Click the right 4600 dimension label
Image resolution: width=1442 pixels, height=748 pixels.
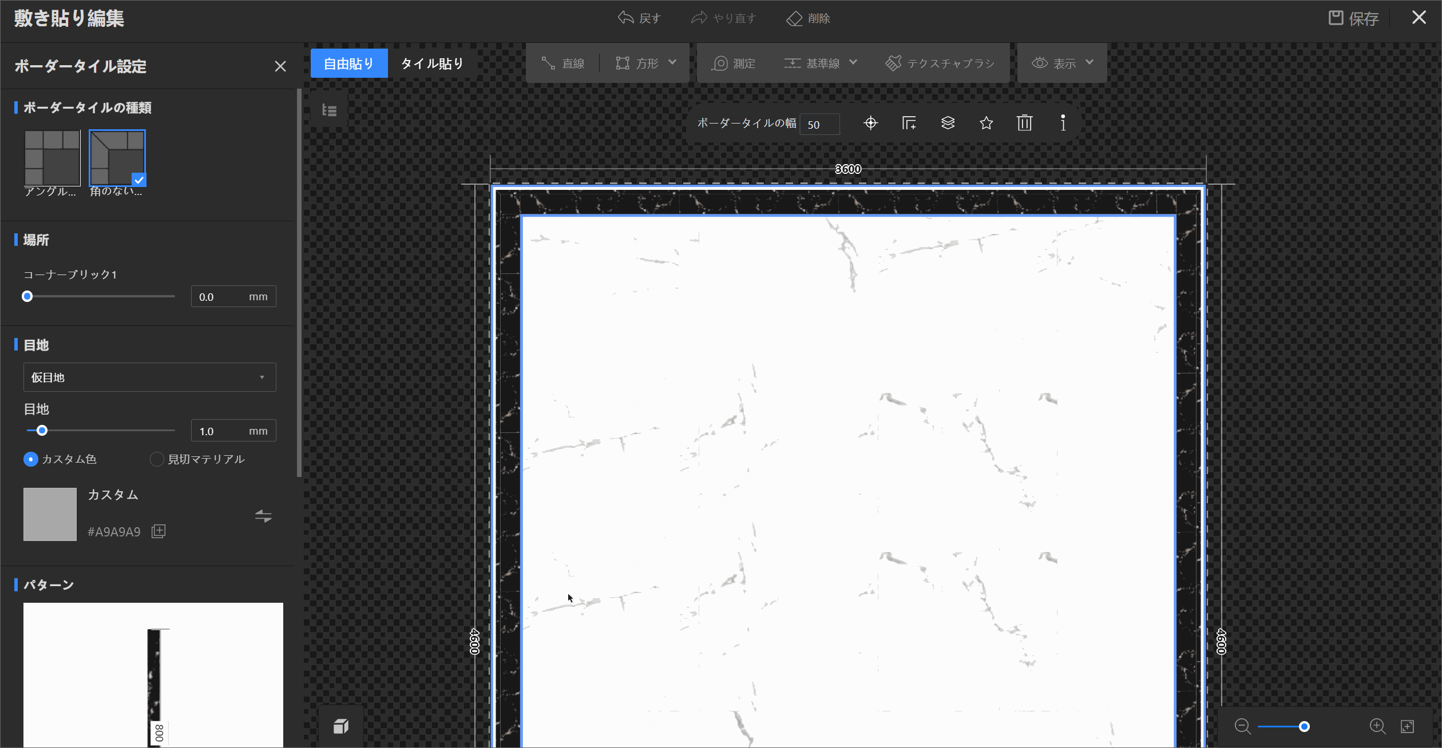point(1222,642)
